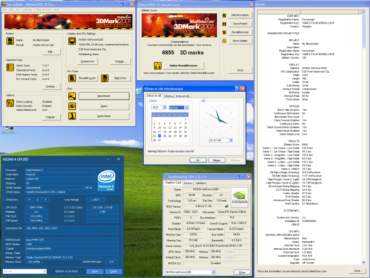Viewport: 370px width, 278px height.
Task: Click the desktop icon below 3DMark window
Action: click(9, 128)
